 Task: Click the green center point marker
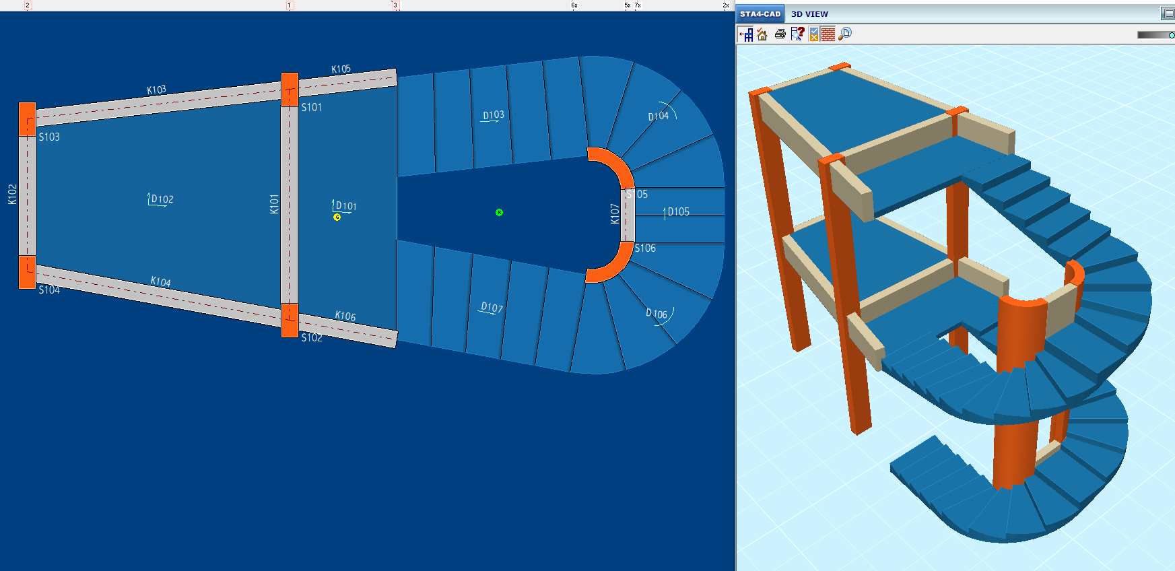499,213
